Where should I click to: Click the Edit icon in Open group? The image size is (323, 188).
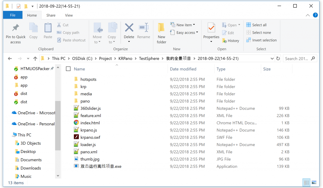click(x=224, y=33)
